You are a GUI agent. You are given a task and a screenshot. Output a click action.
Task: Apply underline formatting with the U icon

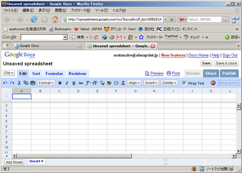pos(74,83)
